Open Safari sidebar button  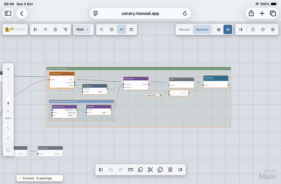pyautogui.click(x=8, y=13)
